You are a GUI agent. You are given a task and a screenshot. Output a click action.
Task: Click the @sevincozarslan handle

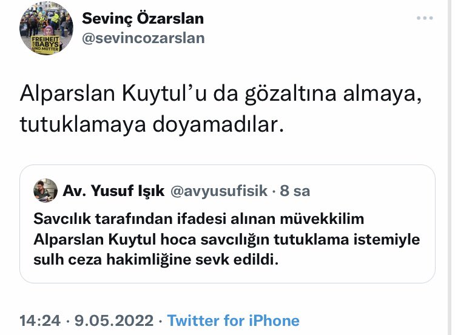point(143,38)
